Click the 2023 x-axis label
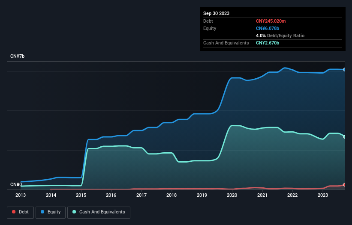The image size is (352, 225). pos(322,195)
